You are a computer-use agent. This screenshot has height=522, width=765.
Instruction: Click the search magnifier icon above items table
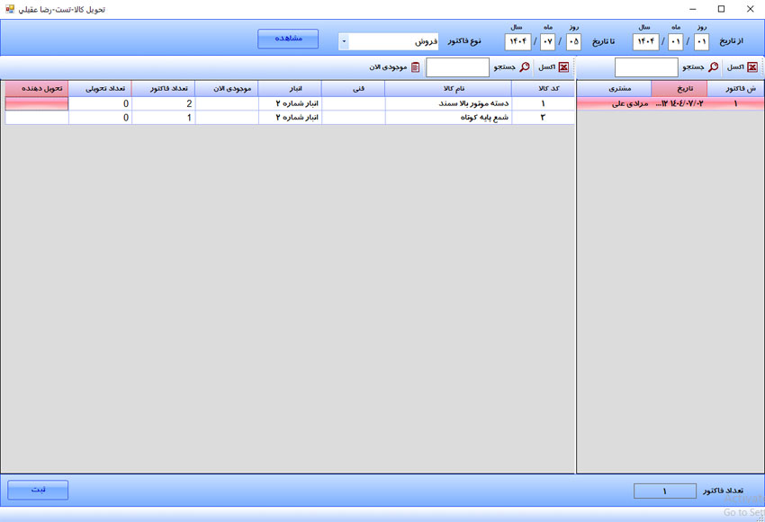coord(525,67)
